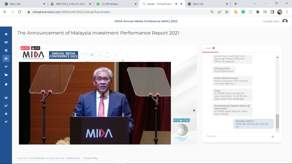Toggle the browser side panel
The image size is (292, 164).
click(x=272, y=12)
